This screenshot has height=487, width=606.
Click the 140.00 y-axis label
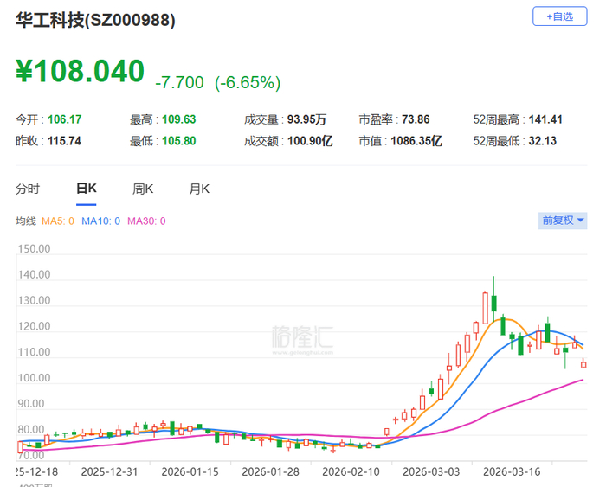coord(34,275)
